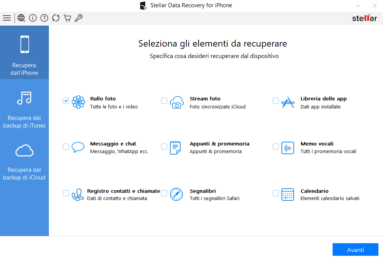Select the Appunti & promemoria checkbox

(x=164, y=147)
